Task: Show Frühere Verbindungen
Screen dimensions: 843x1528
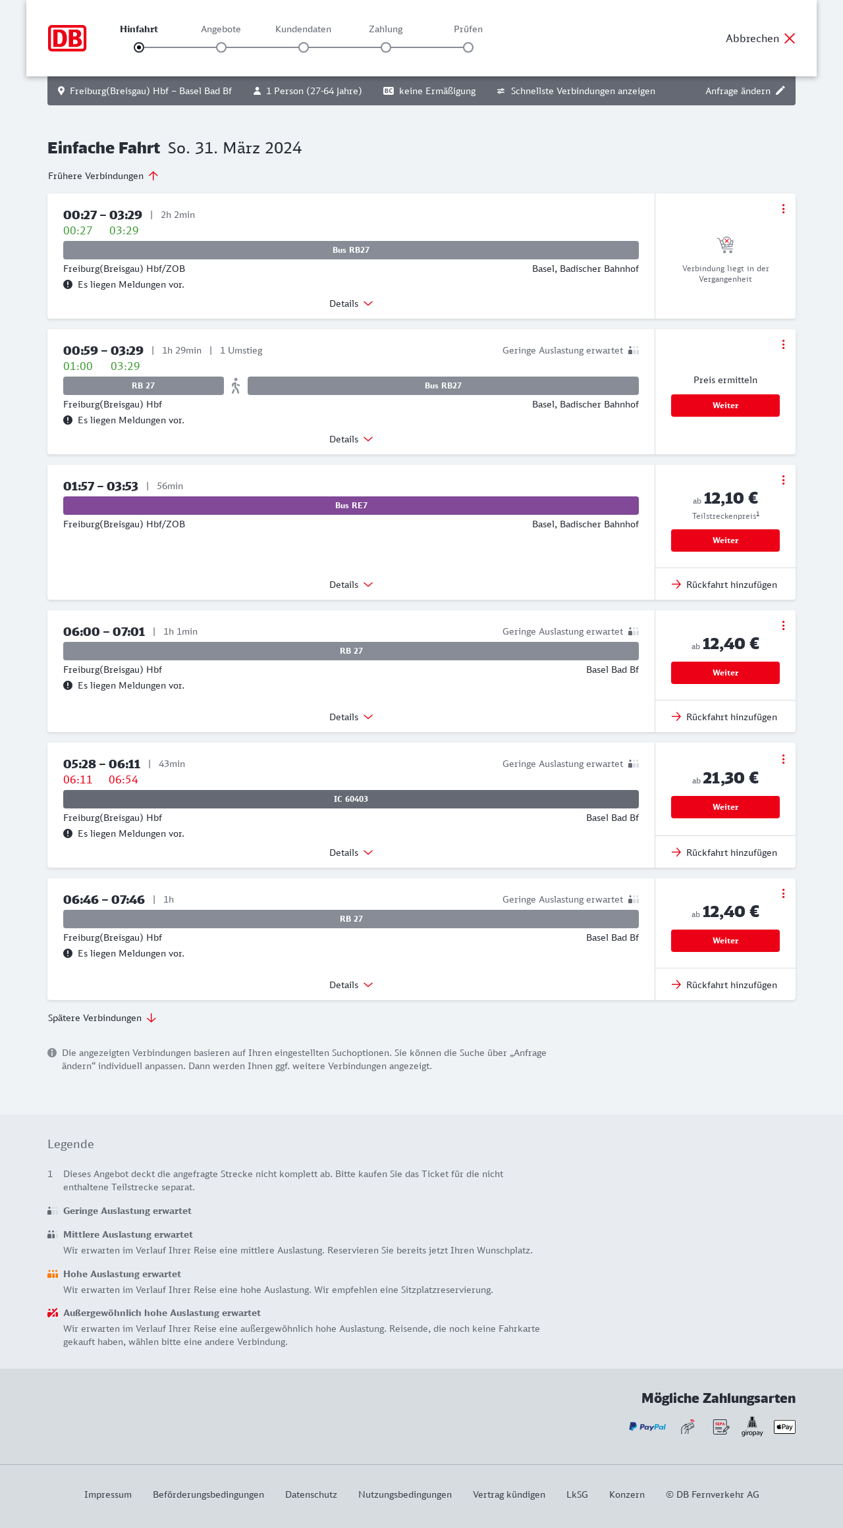Action: [103, 176]
